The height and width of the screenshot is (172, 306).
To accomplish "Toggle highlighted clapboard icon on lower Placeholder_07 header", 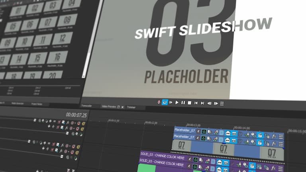I will click(x=259, y=143).
